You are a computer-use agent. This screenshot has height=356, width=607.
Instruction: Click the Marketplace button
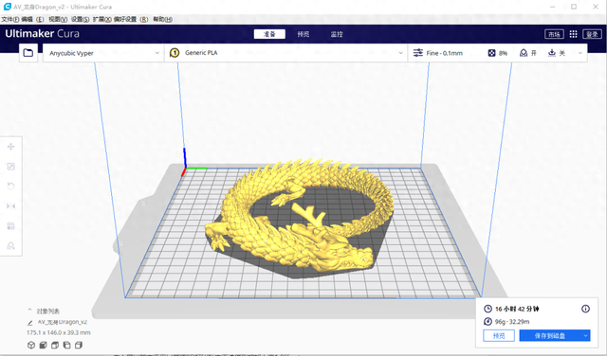pyautogui.click(x=554, y=34)
